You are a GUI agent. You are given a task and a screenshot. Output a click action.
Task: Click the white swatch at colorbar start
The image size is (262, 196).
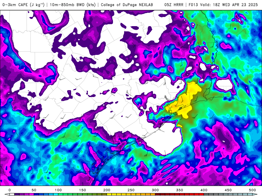pos(12,194)
